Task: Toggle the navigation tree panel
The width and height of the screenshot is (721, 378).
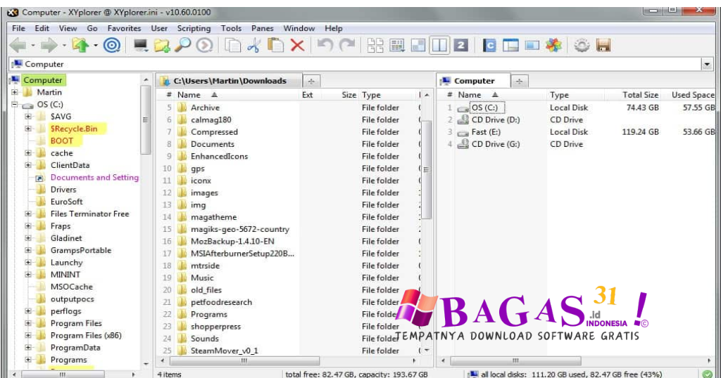Action: click(x=510, y=46)
